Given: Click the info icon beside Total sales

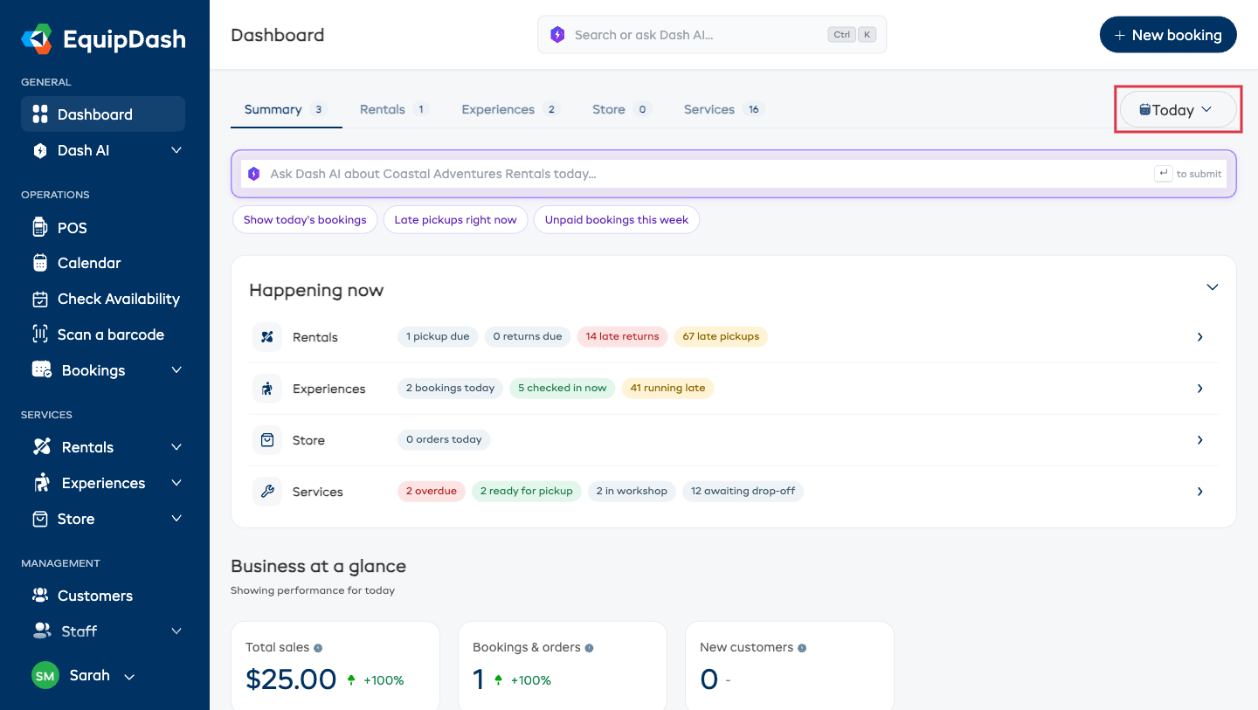Looking at the screenshot, I should (x=318, y=648).
